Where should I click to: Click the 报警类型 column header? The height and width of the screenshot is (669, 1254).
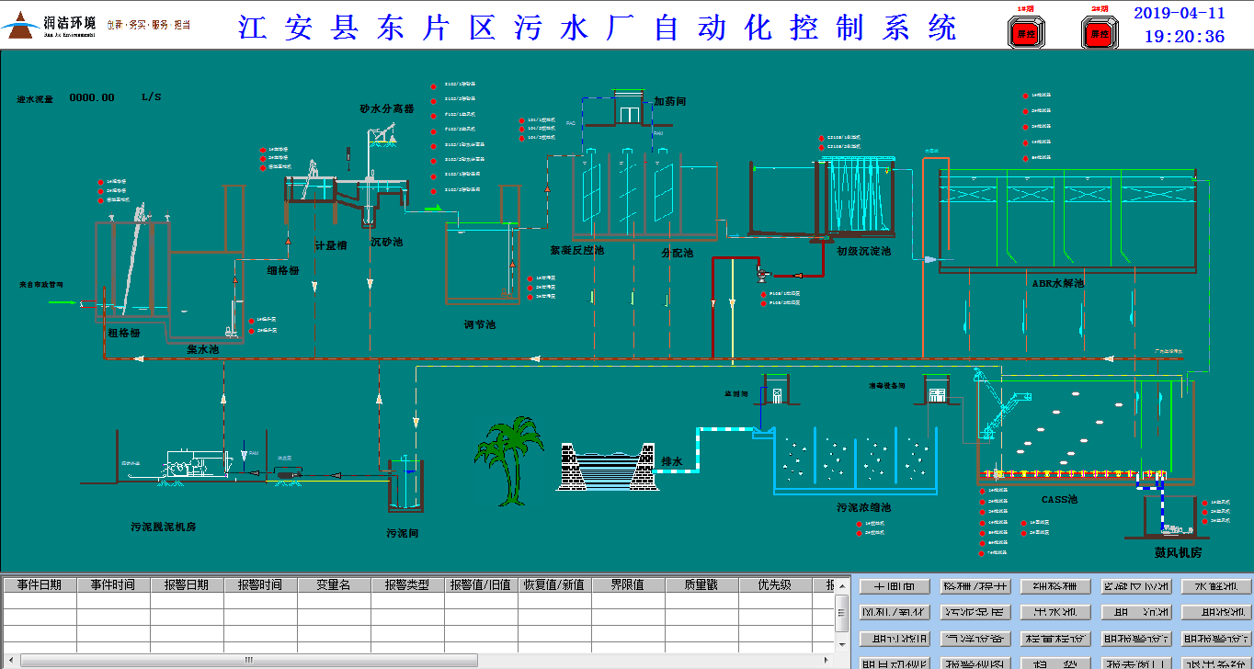[407, 584]
